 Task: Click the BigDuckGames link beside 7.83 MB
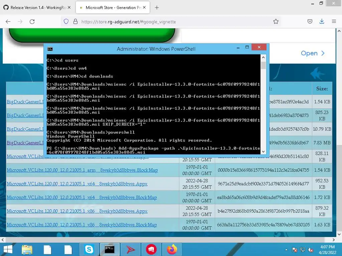25,143
